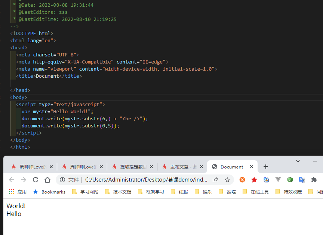Open the Google Translate extension icon
The width and height of the screenshot is (323, 235).
[302, 180]
